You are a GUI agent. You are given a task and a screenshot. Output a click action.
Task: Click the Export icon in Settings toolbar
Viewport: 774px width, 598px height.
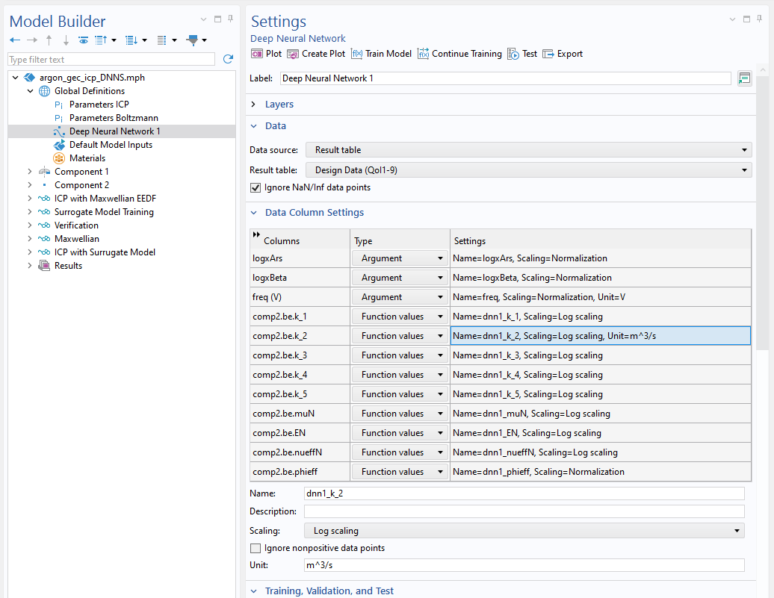pyautogui.click(x=548, y=54)
